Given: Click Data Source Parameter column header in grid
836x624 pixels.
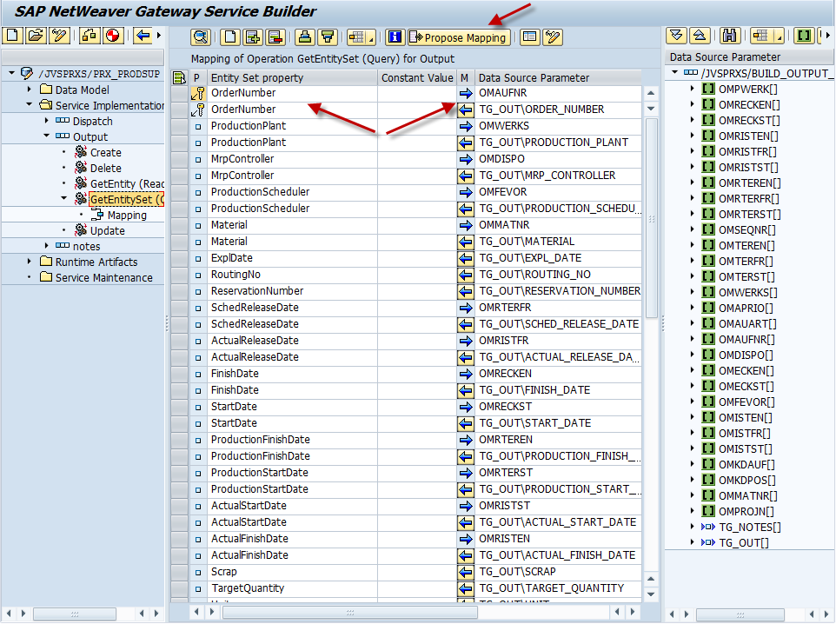Looking at the screenshot, I should tap(558, 78).
